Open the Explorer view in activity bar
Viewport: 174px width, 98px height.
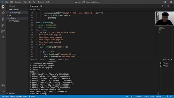pos(3,7)
